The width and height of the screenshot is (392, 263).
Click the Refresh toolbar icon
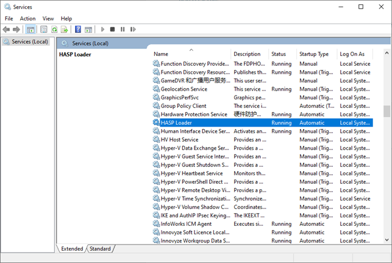[54, 29]
